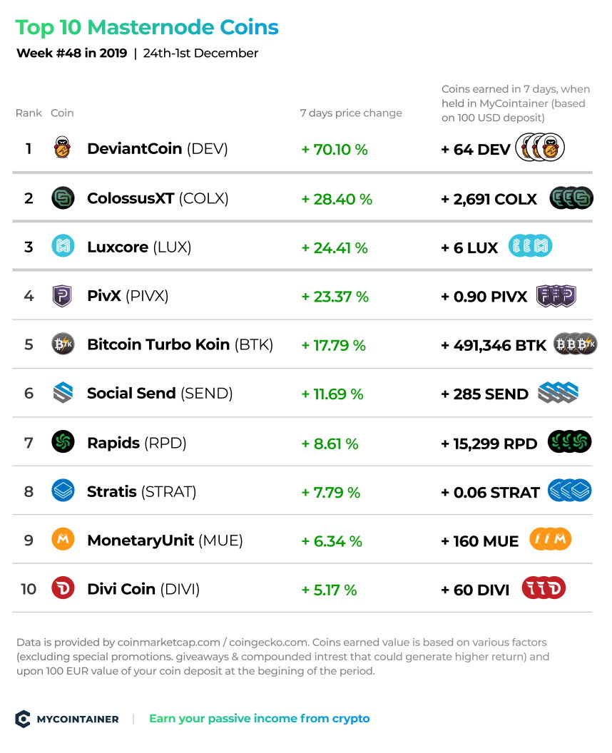The image size is (612, 753).
Task: Click the MYCOINTAINER brand name text
Action: 78,719
